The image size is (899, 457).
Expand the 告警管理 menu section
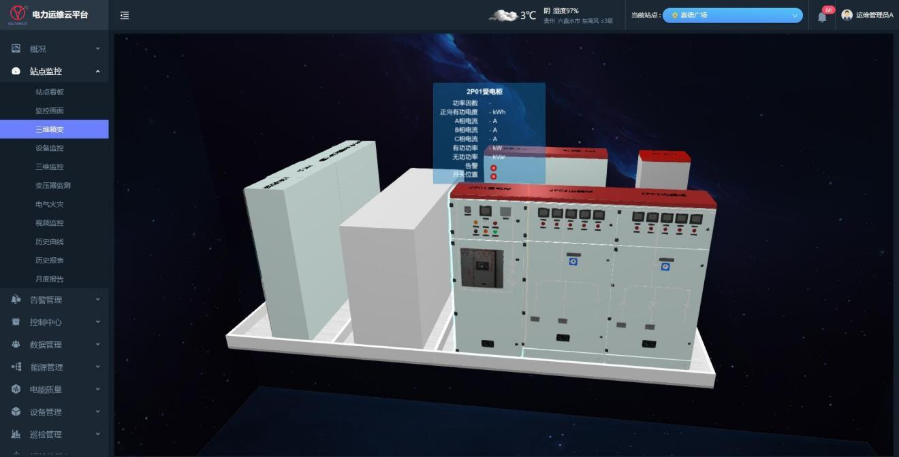(x=54, y=300)
